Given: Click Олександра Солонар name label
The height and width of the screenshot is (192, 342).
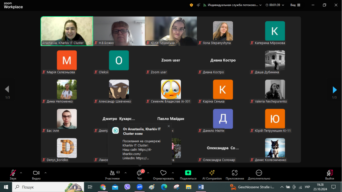Looking at the screenshot, I should tap(219, 160).
